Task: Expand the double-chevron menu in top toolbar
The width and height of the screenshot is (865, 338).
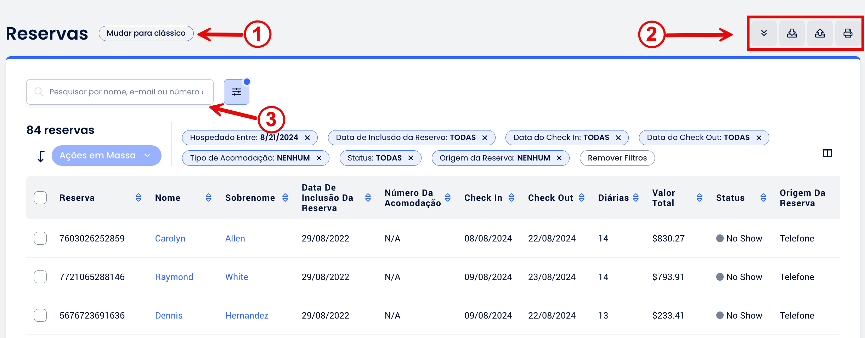Action: click(764, 33)
